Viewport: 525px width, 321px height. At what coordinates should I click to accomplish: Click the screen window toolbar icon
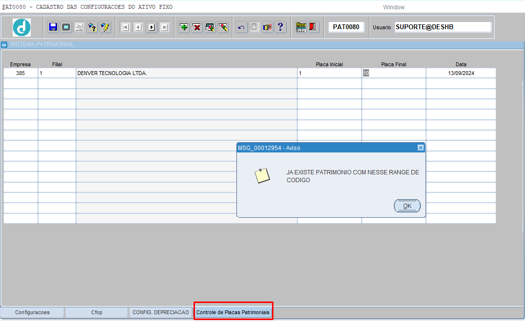[66, 27]
